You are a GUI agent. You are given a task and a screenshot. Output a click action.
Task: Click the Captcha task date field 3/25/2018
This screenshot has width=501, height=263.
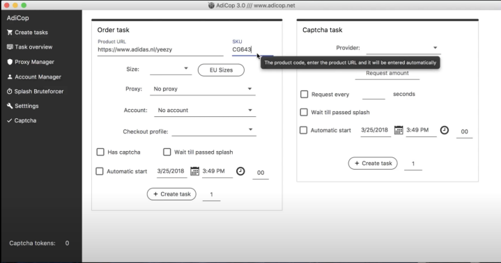pos(375,130)
